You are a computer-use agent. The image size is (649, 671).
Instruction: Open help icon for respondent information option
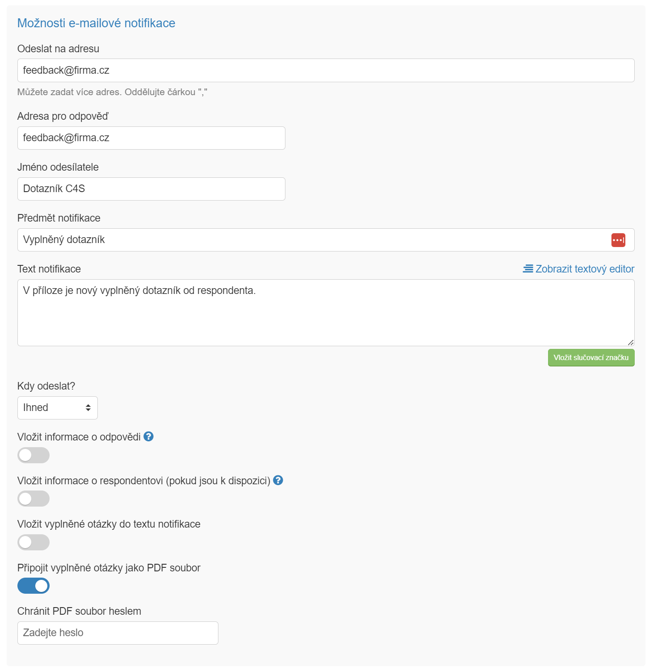tap(278, 480)
